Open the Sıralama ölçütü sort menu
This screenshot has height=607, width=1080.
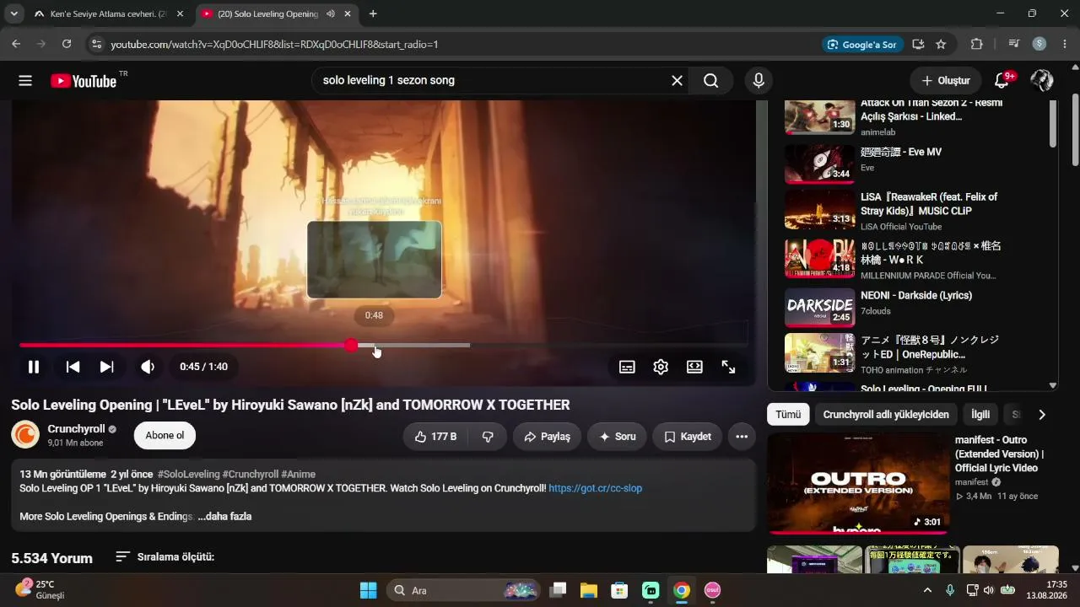[165, 557]
